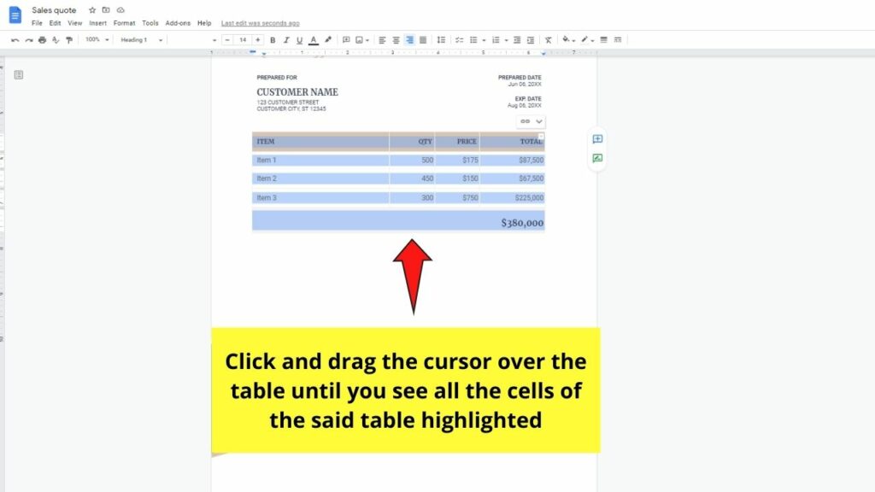Viewport: 875px width, 492px height.
Task: Select center text alignment
Action: (395, 39)
